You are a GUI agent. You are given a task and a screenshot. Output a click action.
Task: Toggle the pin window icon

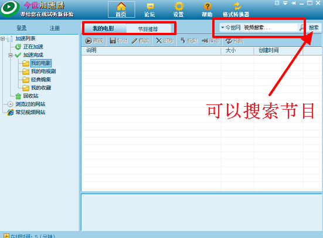pos(293,3)
